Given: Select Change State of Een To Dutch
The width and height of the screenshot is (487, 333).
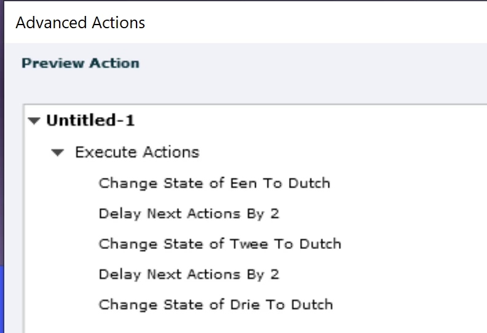Looking at the screenshot, I should tap(215, 183).
